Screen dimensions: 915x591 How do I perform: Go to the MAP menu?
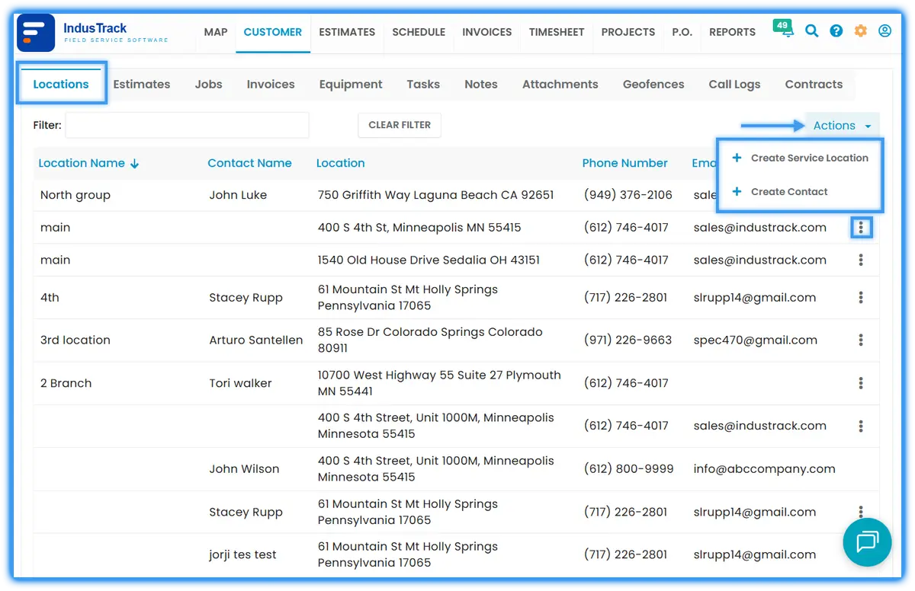pos(216,32)
